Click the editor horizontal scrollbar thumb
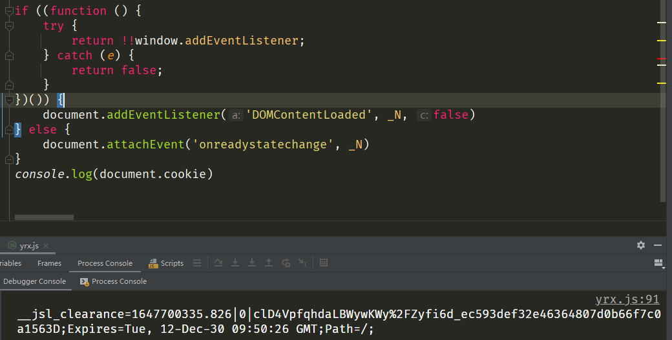Screen dimensions: 672x340 [44, 217]
